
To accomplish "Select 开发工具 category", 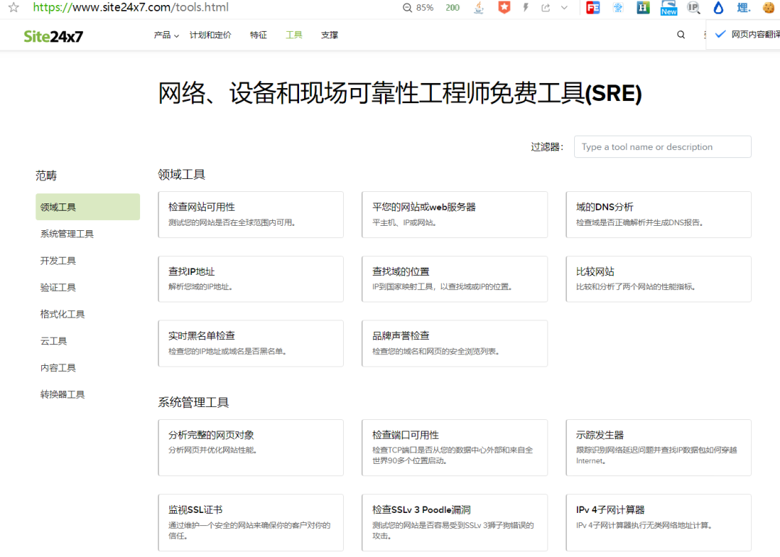I will [58, 260].
